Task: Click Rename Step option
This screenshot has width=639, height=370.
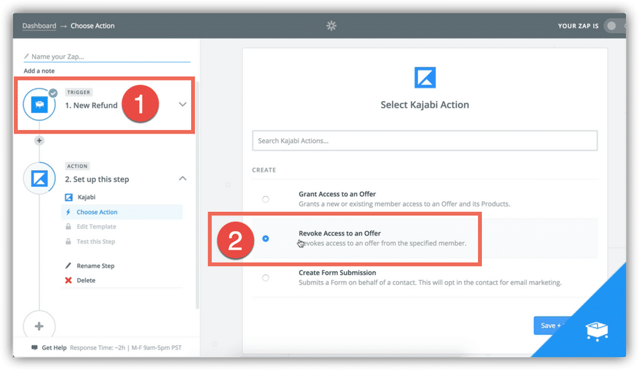Action: [95, 266]
